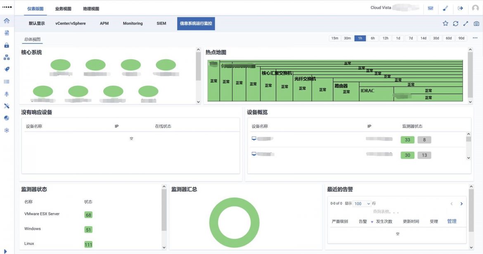Image resolution: width=483 pixels, height=254 pixels.
Task: Open the mail icon in the top bar
Action: point(430,8)
